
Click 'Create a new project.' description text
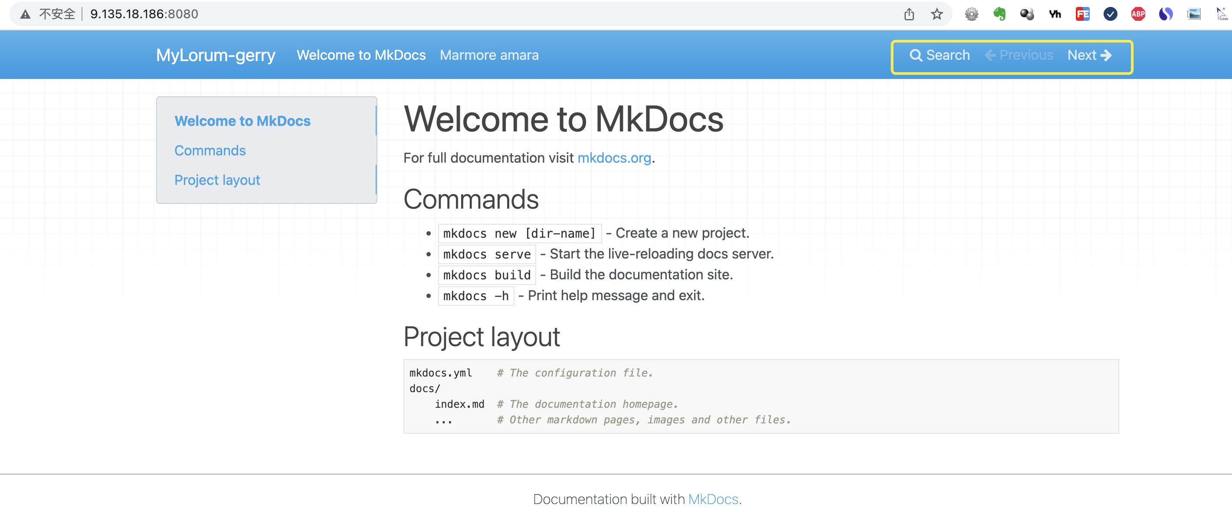pyautogui.click(x=682, y=233)
